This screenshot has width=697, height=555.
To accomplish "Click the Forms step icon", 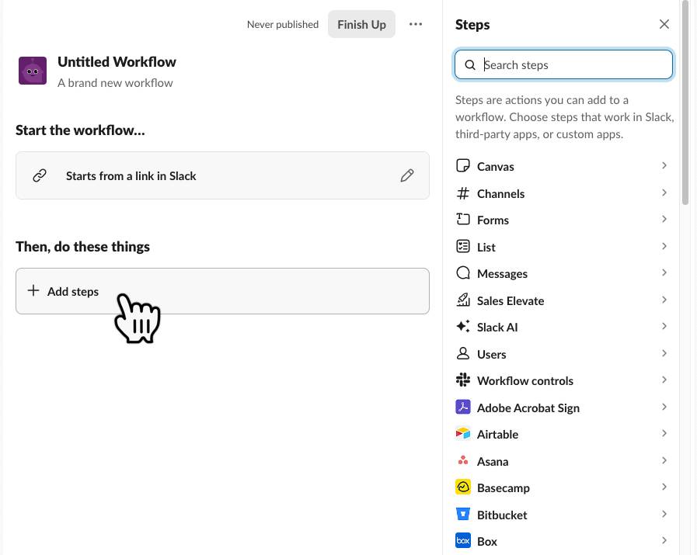I will pos(463,220).
